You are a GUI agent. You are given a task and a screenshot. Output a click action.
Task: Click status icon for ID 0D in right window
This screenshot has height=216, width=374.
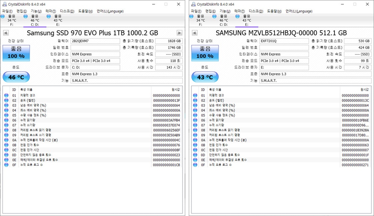click(195, 155)
